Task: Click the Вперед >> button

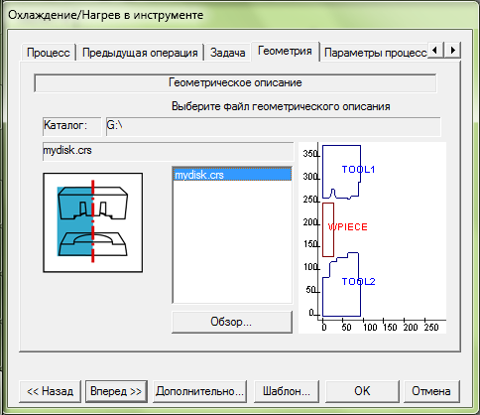Action: [x=116, y=391]
